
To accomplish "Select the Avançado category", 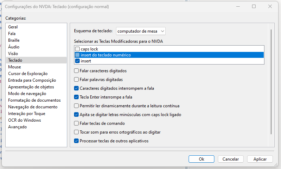I will tap(18, 127).
